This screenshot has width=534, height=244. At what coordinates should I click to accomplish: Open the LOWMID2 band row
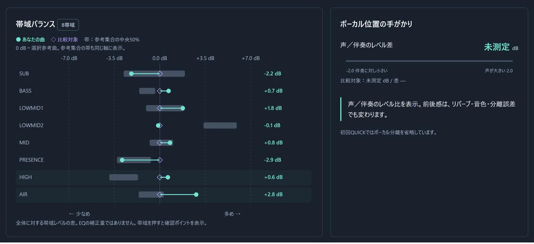pos(163,126)
